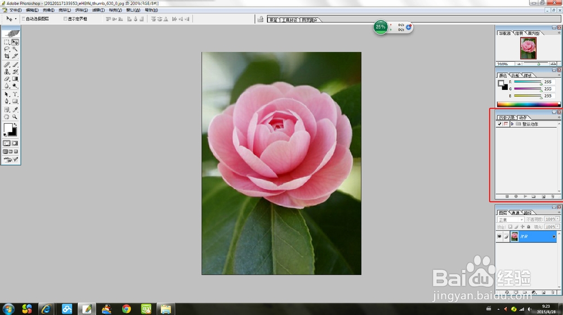Screen dimensions: 563x315
Task: Select the Crop tool
Action: [x=6, y=56]
